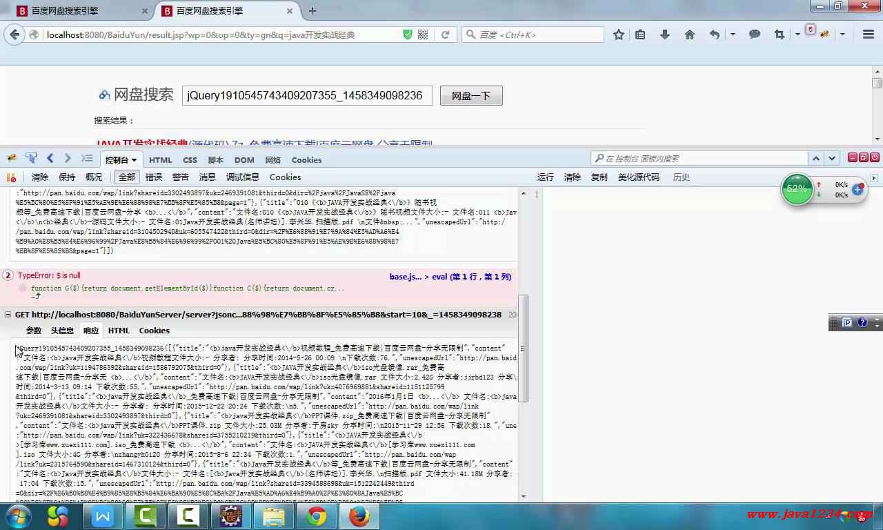Screen dimensions: 883x530
Task: Click the green shield icon in address bar
Action: point(407,35)
